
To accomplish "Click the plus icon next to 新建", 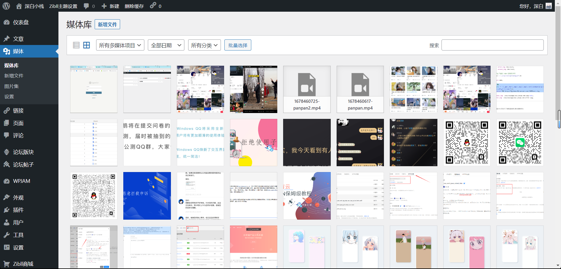I will point(104,6).
